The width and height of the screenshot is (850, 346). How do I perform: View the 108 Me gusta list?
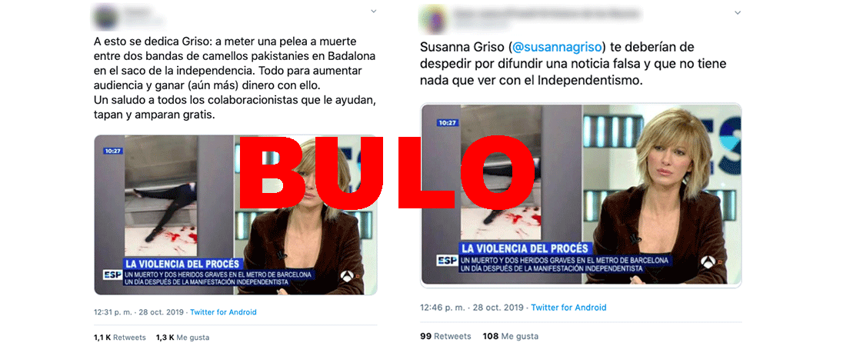(510, 336)
